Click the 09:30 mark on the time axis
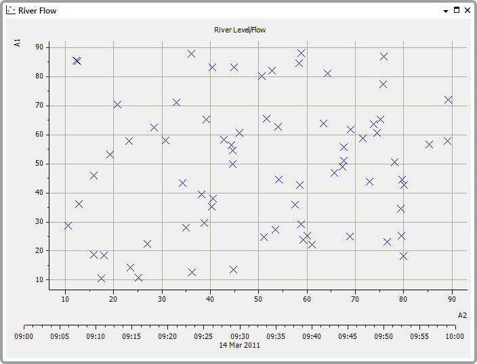This screenshot has height=364, width=477. pyautogui.click(x=239, y=336)
